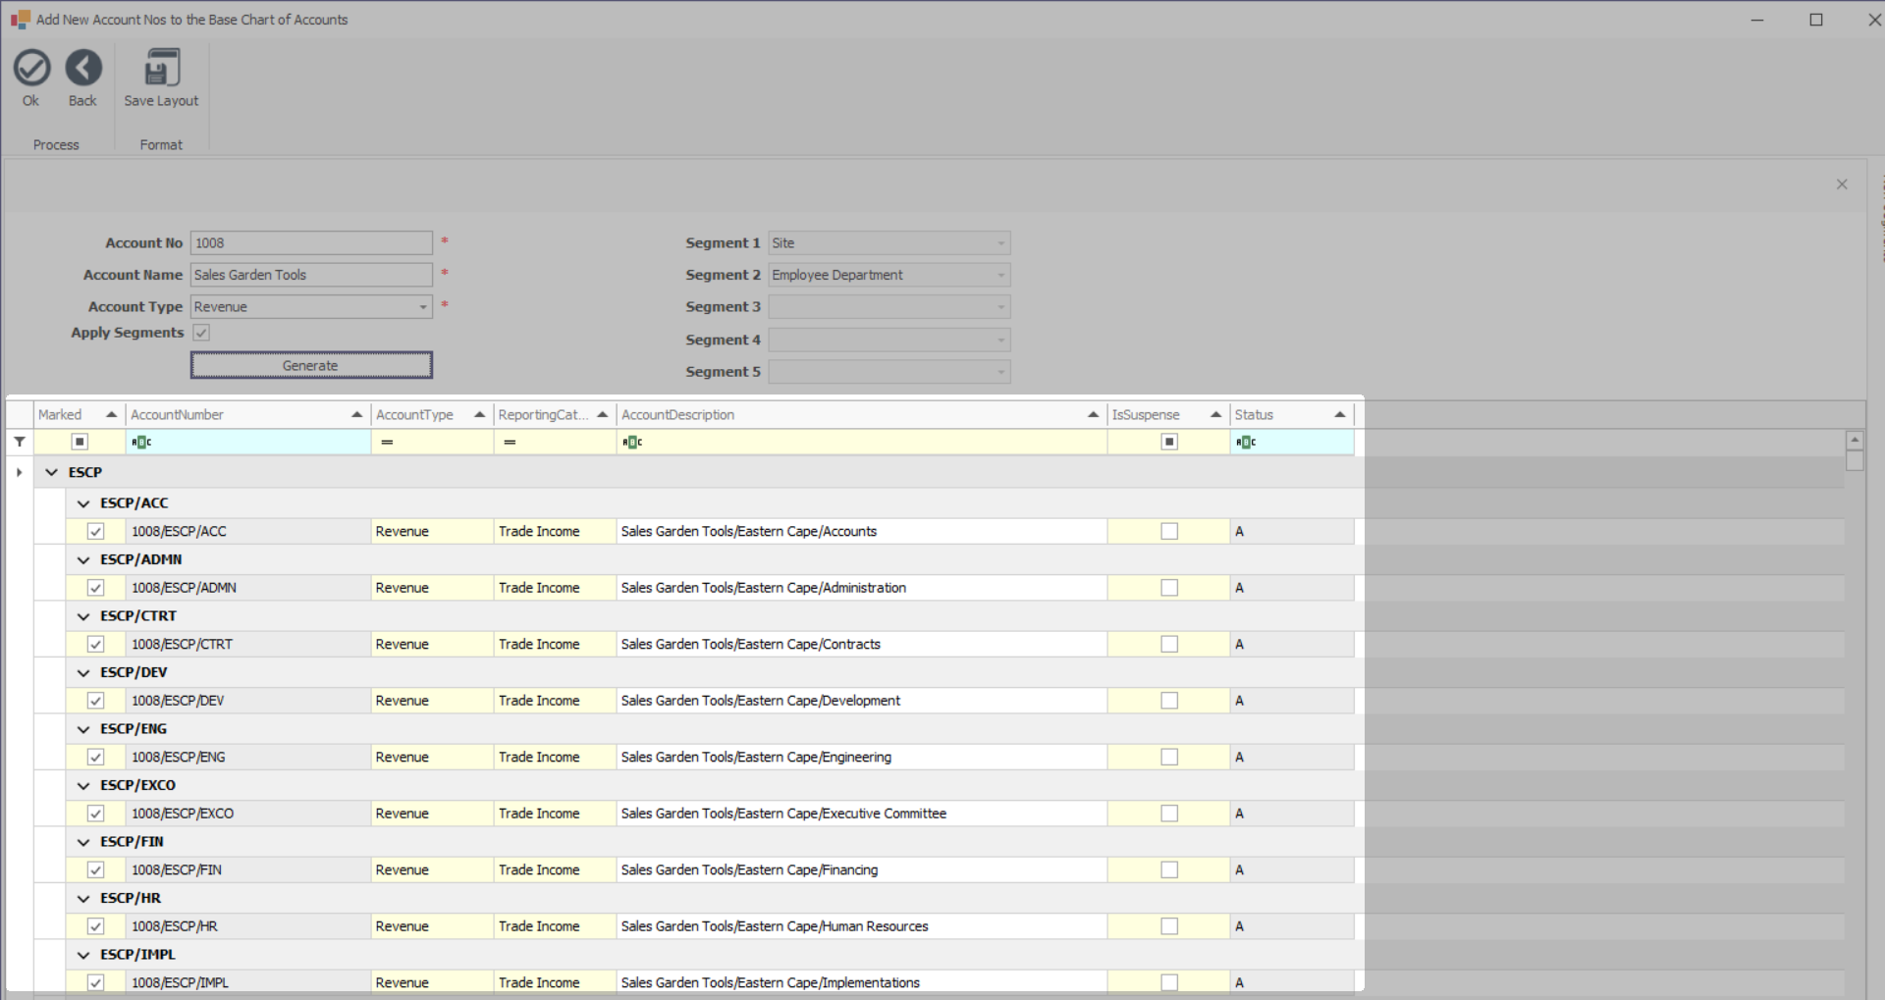Click the AccountNumber filter cell

[x=248, y=443]
